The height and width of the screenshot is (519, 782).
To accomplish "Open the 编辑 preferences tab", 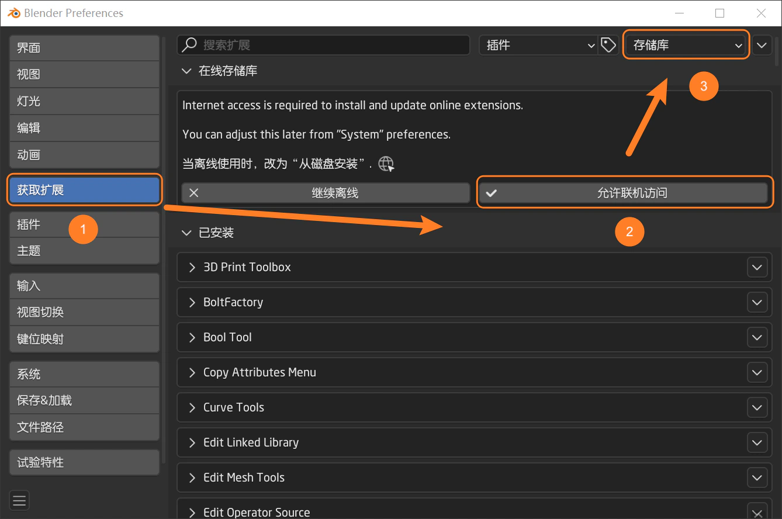I will pos(84,128).
